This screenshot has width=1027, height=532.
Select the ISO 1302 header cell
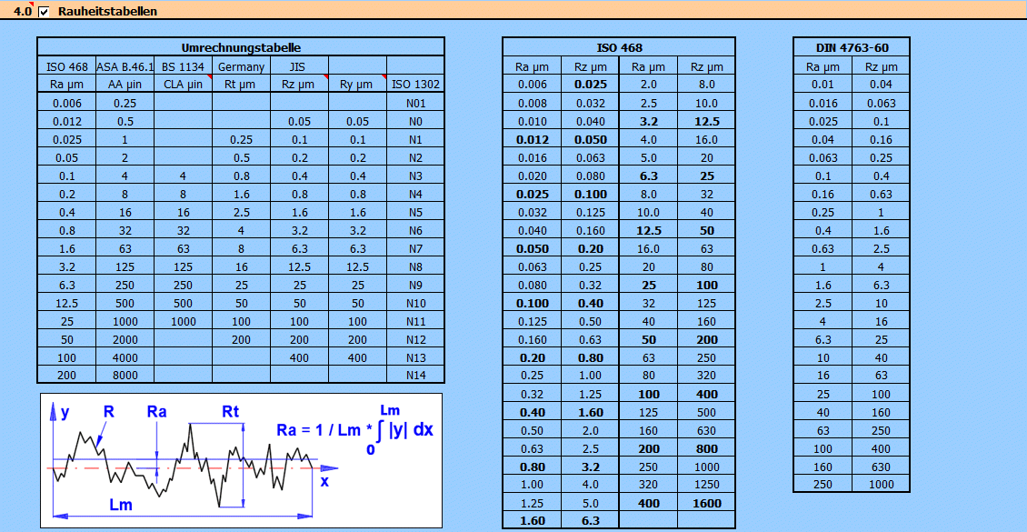[415, 85]
